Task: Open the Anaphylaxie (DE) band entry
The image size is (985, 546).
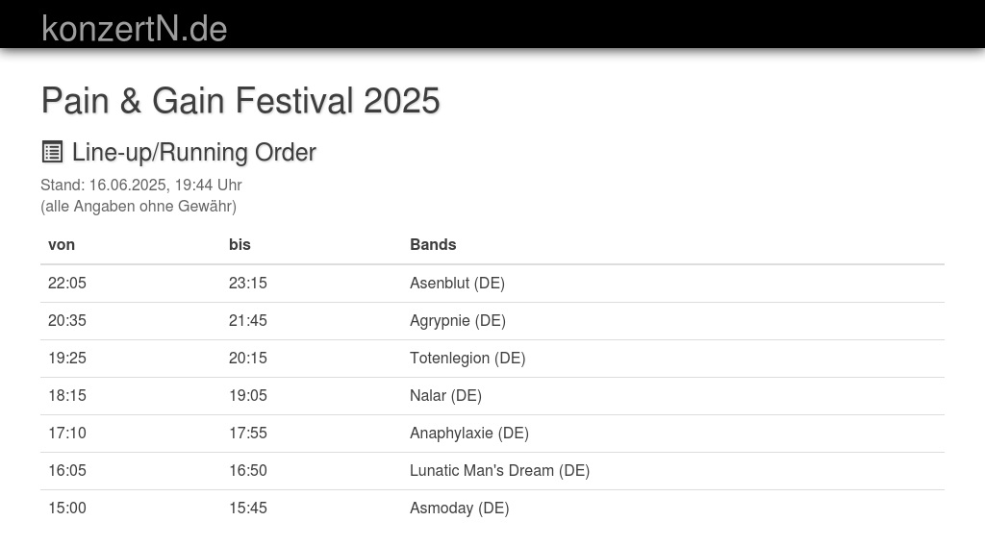Action: [469, 433]
